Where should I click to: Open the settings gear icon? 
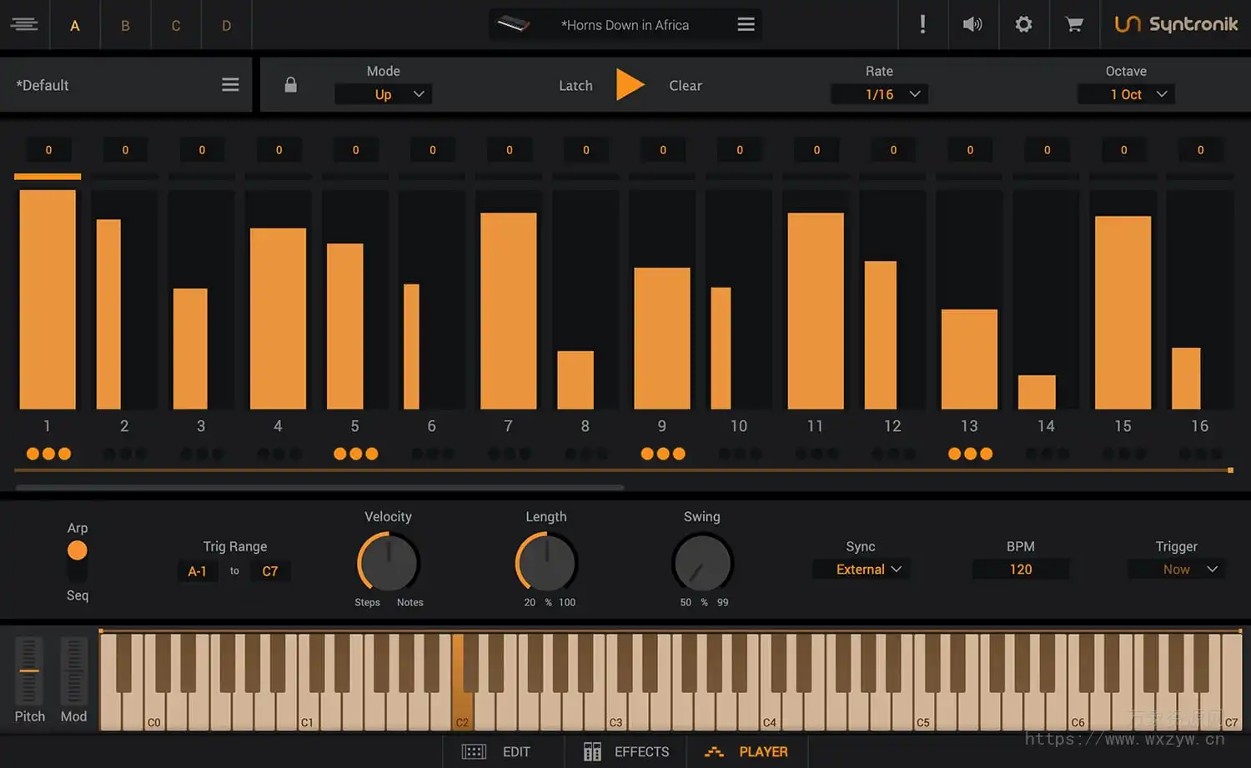(1023, 24)
